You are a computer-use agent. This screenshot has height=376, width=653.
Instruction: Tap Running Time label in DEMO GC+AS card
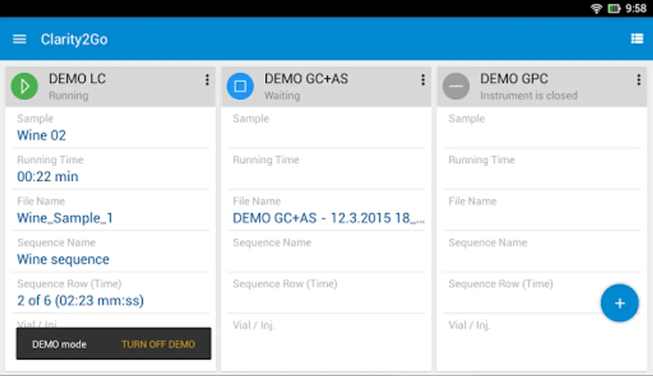click(266, 160)
